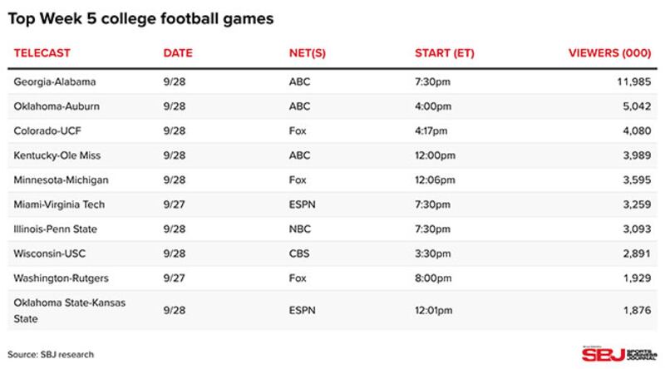Select the Illinois-Penn State row label

point(56,228)
